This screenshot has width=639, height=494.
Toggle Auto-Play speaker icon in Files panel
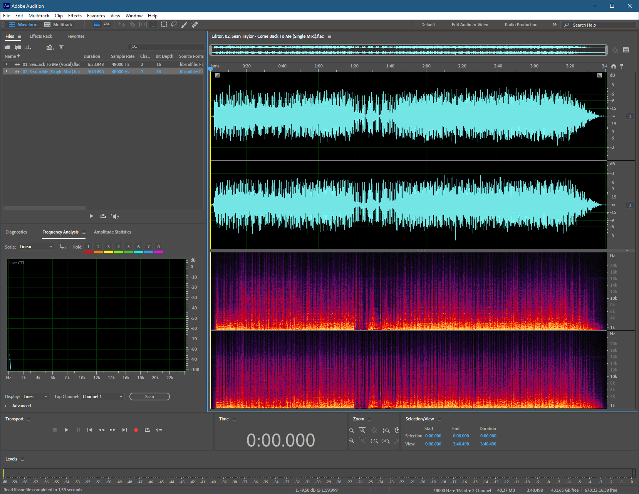coord(115,216)
